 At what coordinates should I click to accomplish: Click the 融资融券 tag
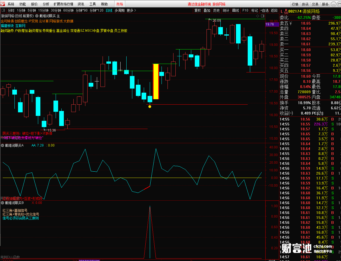7,31
